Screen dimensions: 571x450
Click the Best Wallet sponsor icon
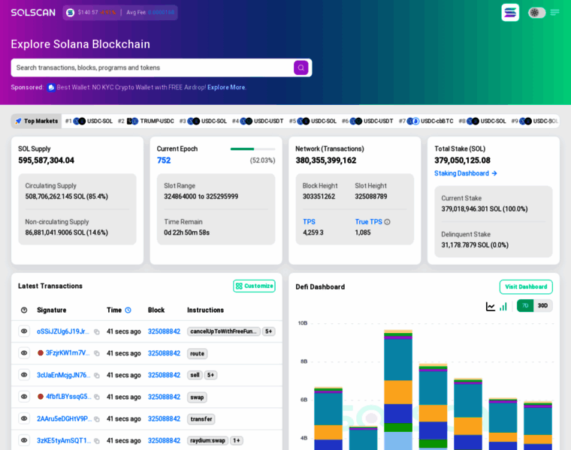pyautogui.click(x=51, y=88)
